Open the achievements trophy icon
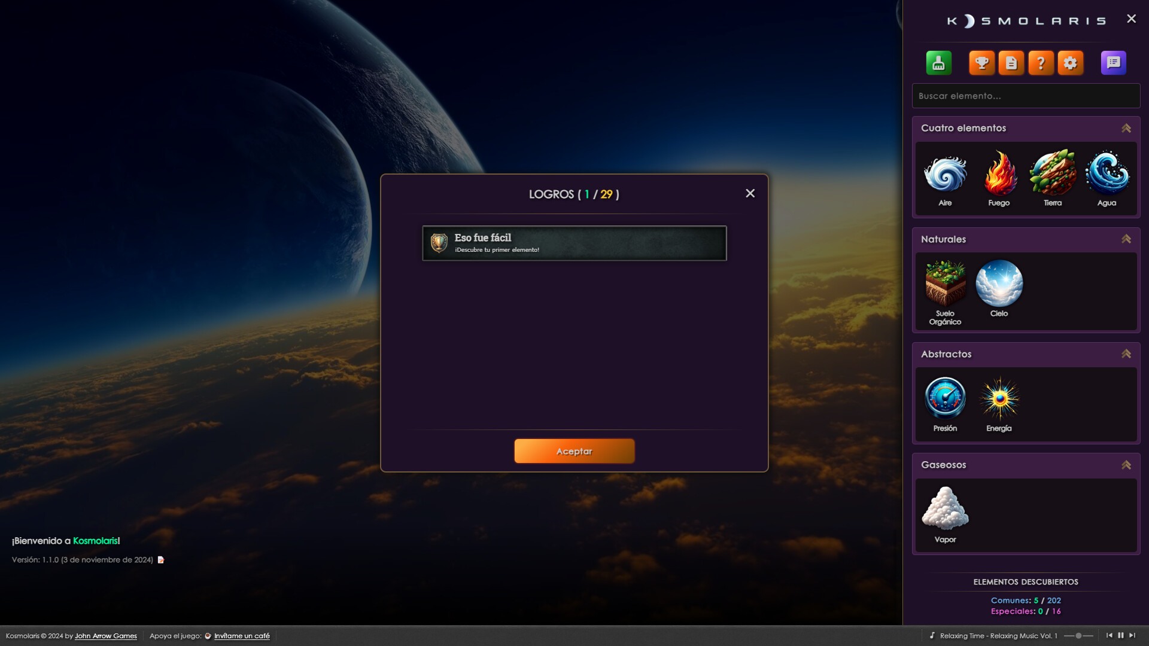The height and width of the screenshot is (646, 1149). [981, 63]
